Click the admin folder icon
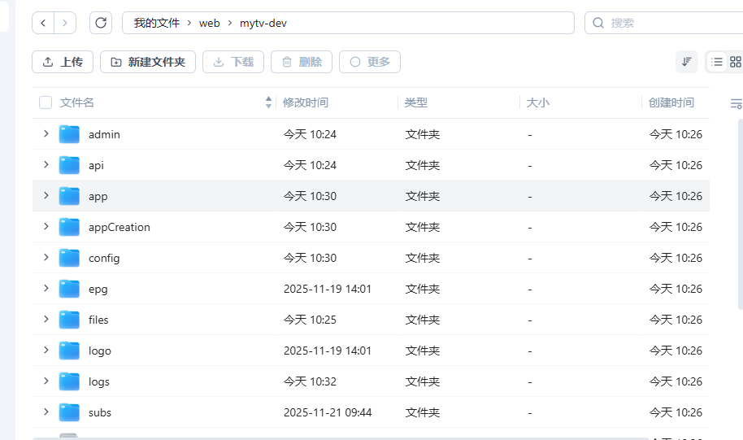Screen dimensions: 743x440 (69, 134)
